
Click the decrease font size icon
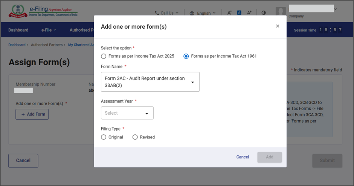[229, 12]
